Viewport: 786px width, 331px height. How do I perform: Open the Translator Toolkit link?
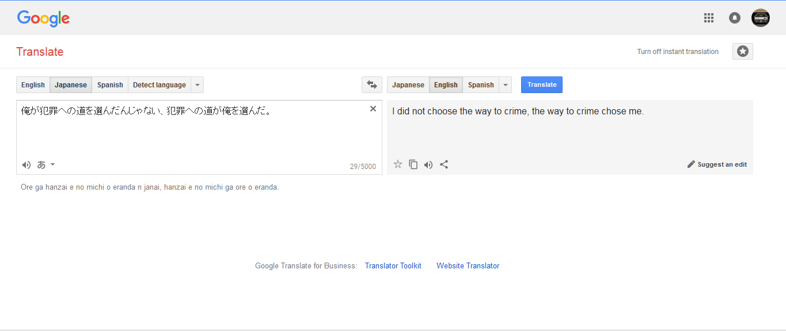tap(393, 266)
